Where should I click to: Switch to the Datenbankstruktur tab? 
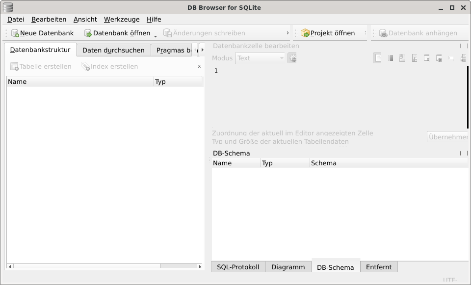(x=40, y=50)
